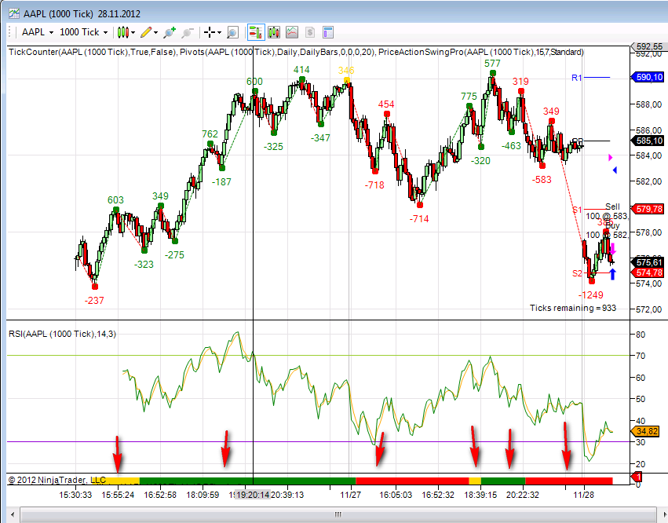Click the 582,00 price axis label
The height and width of the screenshot is (523, 668).
649,181
